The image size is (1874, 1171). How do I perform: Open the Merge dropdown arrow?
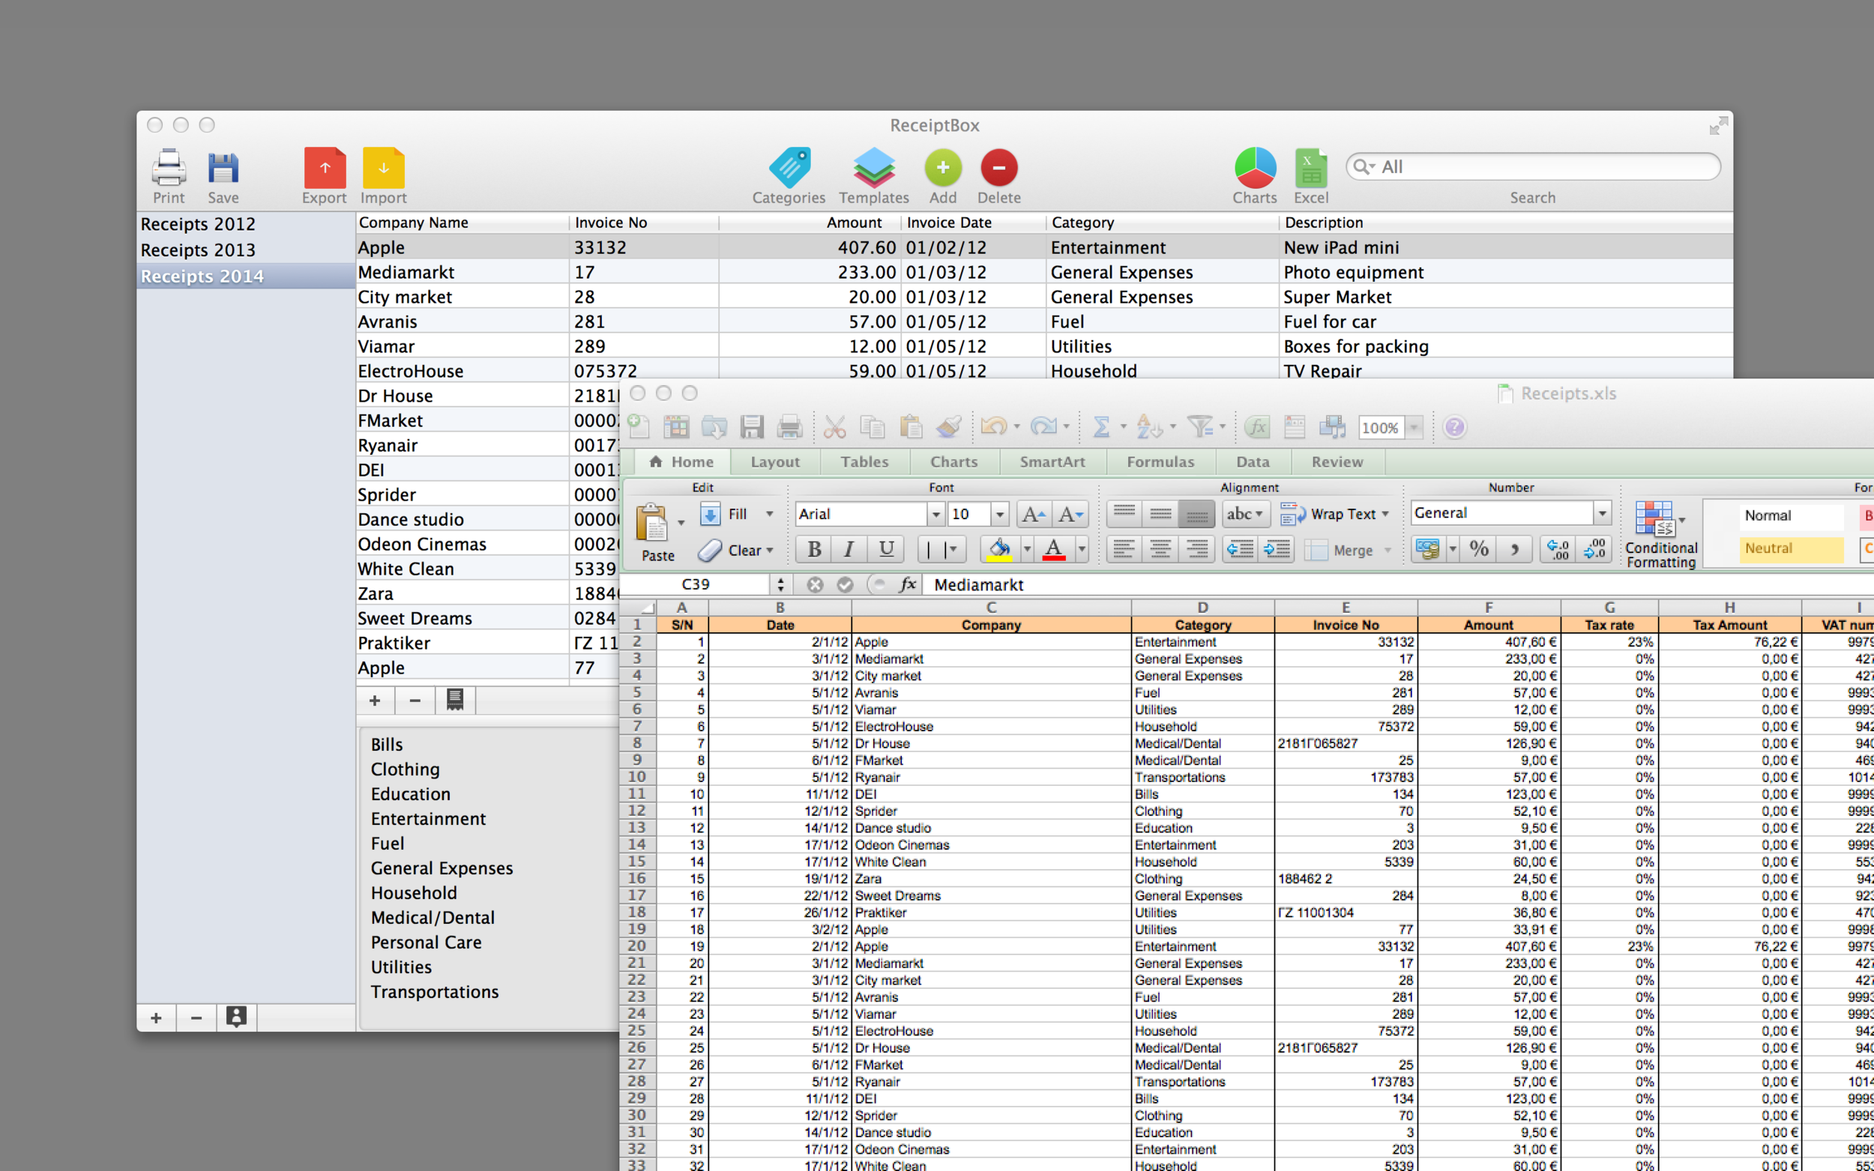[x=1388, y=551]
